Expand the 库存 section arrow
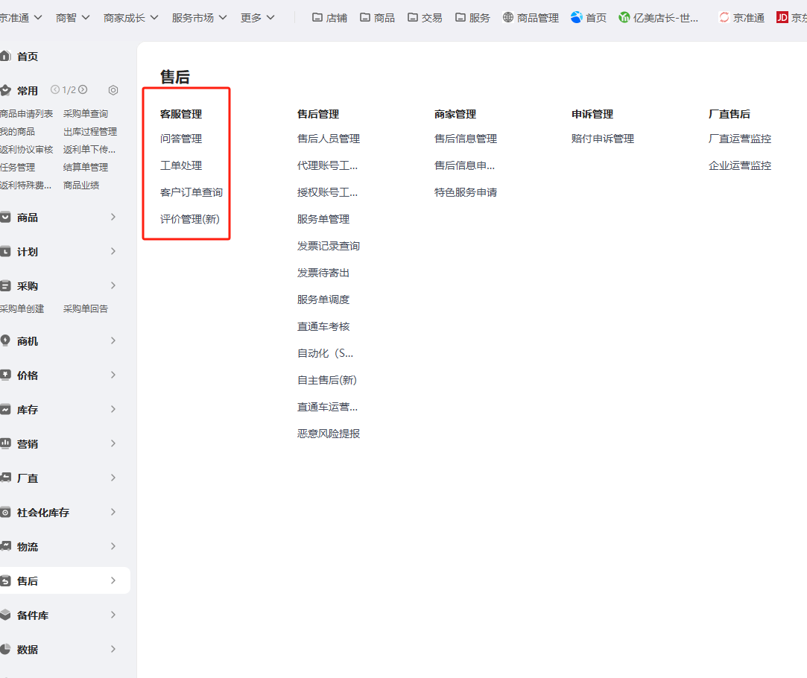807x678 pixels. click(x=113, y=410)
